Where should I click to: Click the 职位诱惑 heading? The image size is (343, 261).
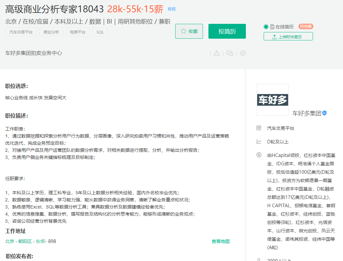17,86
